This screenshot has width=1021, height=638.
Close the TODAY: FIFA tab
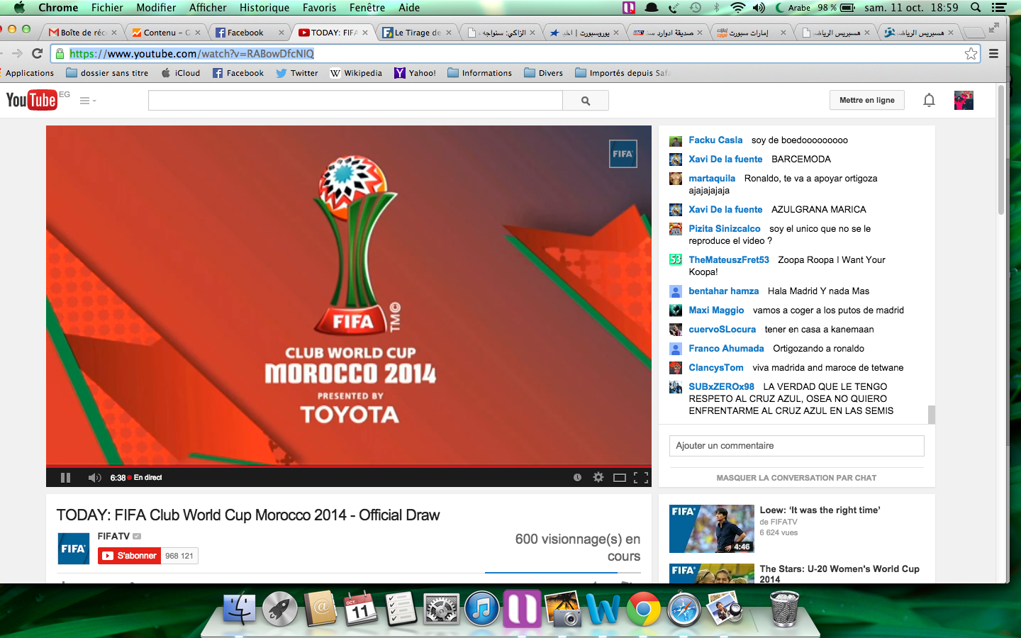(x=365, y=33)
